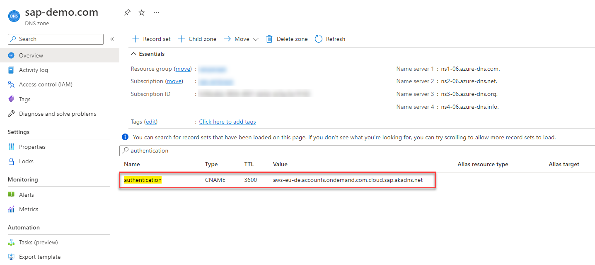The height and width of the screenshot is (265, 595).
Task: Add a Child zone
Action: [x=197, y=39]
